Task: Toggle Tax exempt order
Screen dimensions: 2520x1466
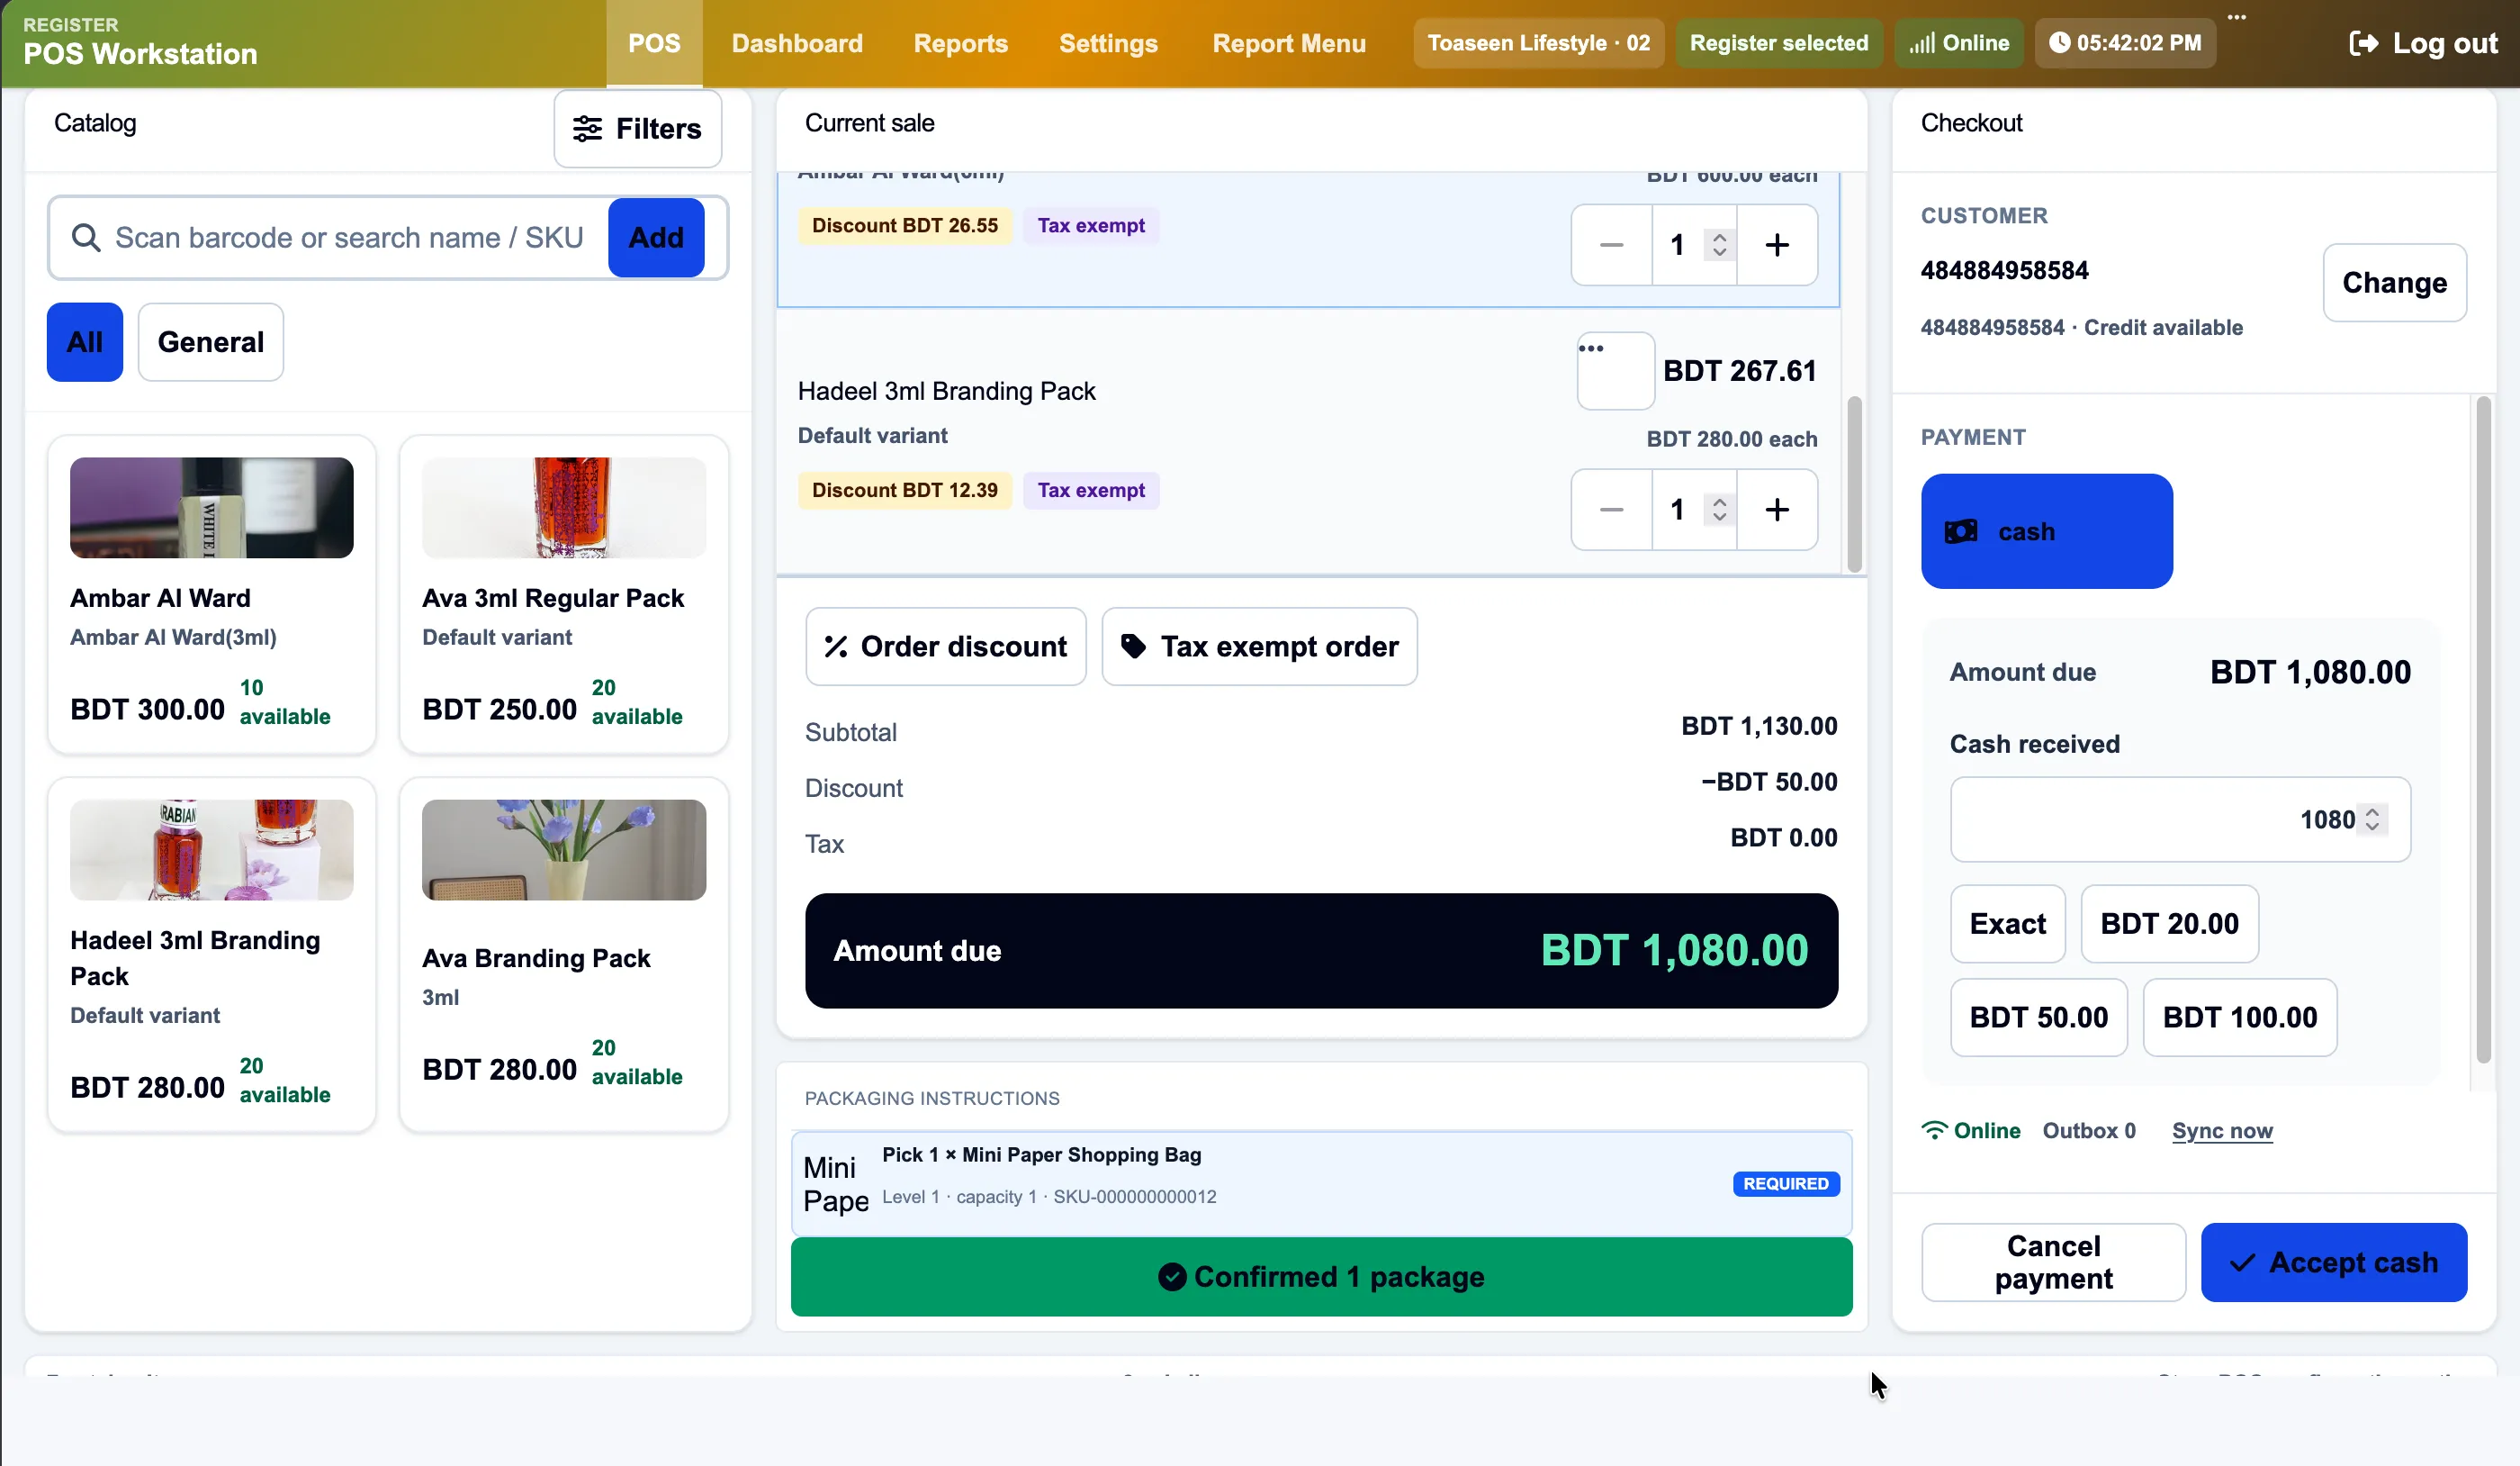Action: [x=1259, y=647]
